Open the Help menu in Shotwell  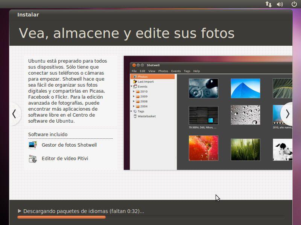point(196,71)
